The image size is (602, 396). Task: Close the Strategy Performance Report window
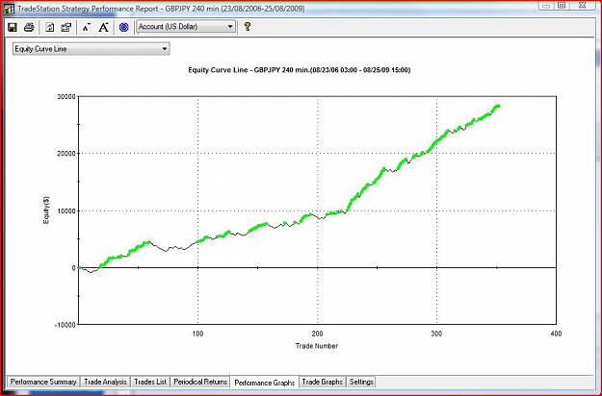[x=583, y=6]
